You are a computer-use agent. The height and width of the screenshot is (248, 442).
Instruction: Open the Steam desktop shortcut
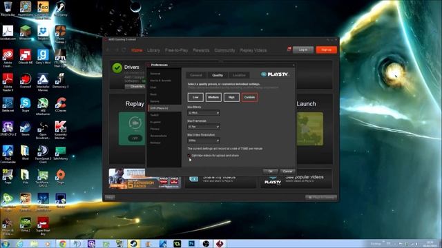pos(26,129)
